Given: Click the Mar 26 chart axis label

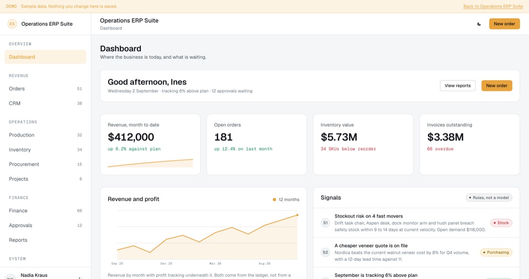Looking at the screenshot, I should [215, 263].
